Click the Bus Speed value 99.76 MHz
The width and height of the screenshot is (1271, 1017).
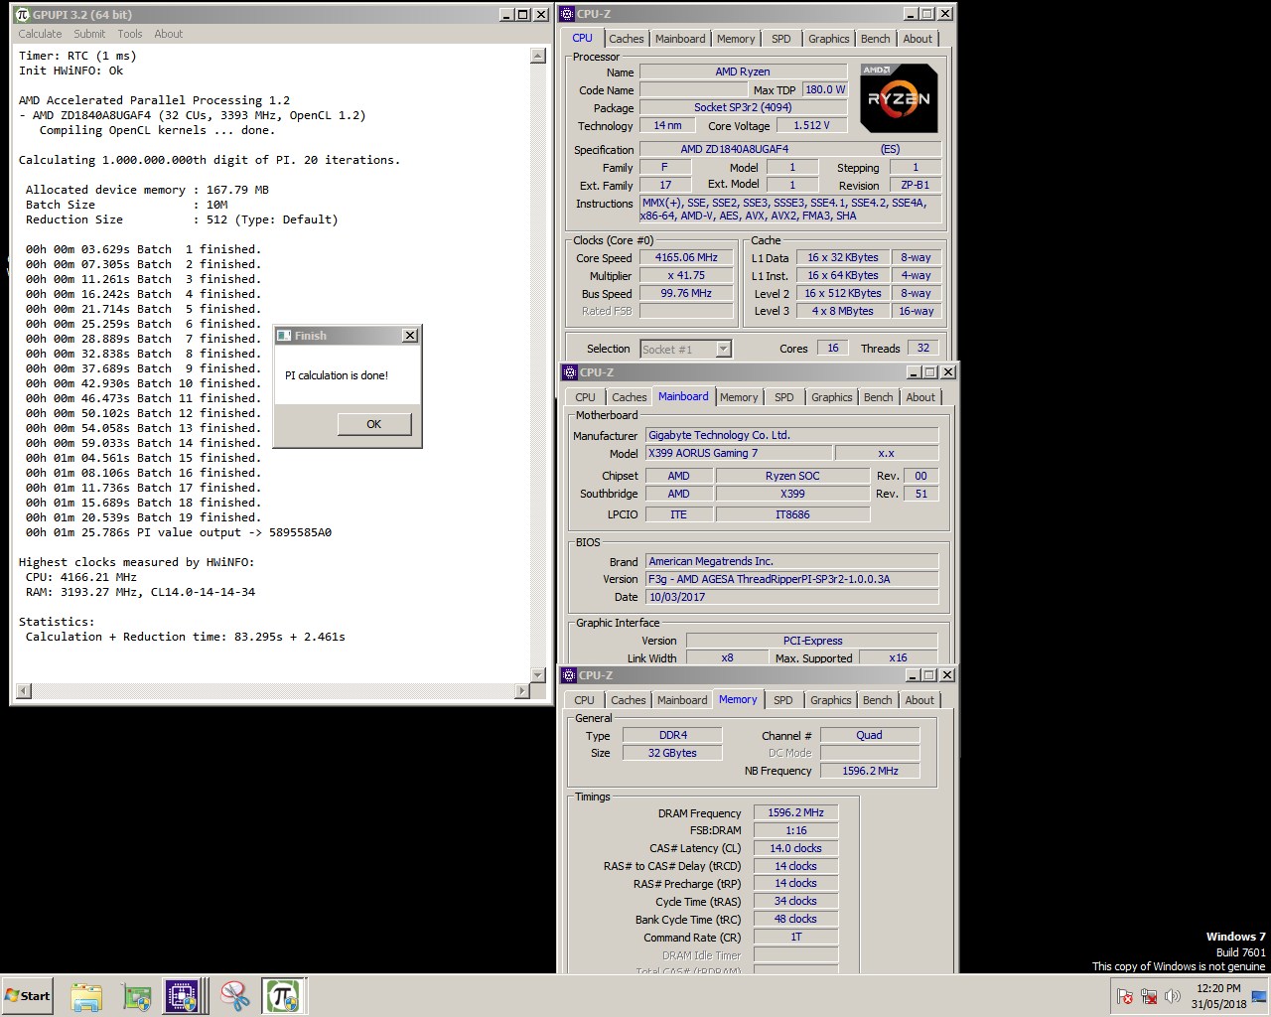pos(686,293)
